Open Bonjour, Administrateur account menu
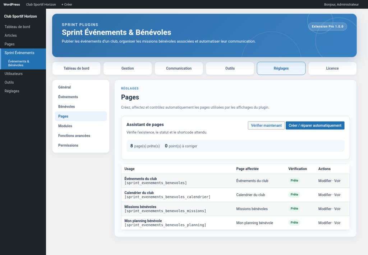Viewport: 368px width, 255px height. pyautogui.click(x=341, y=4)
